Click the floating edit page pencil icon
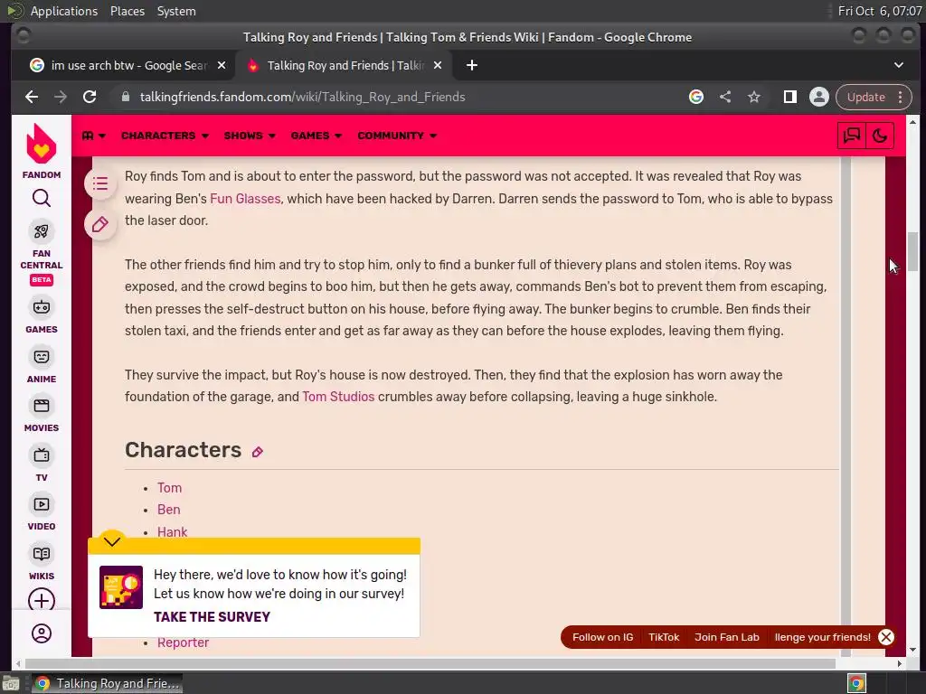This screenshot has width=926, height=694. [x=100, y=224]
